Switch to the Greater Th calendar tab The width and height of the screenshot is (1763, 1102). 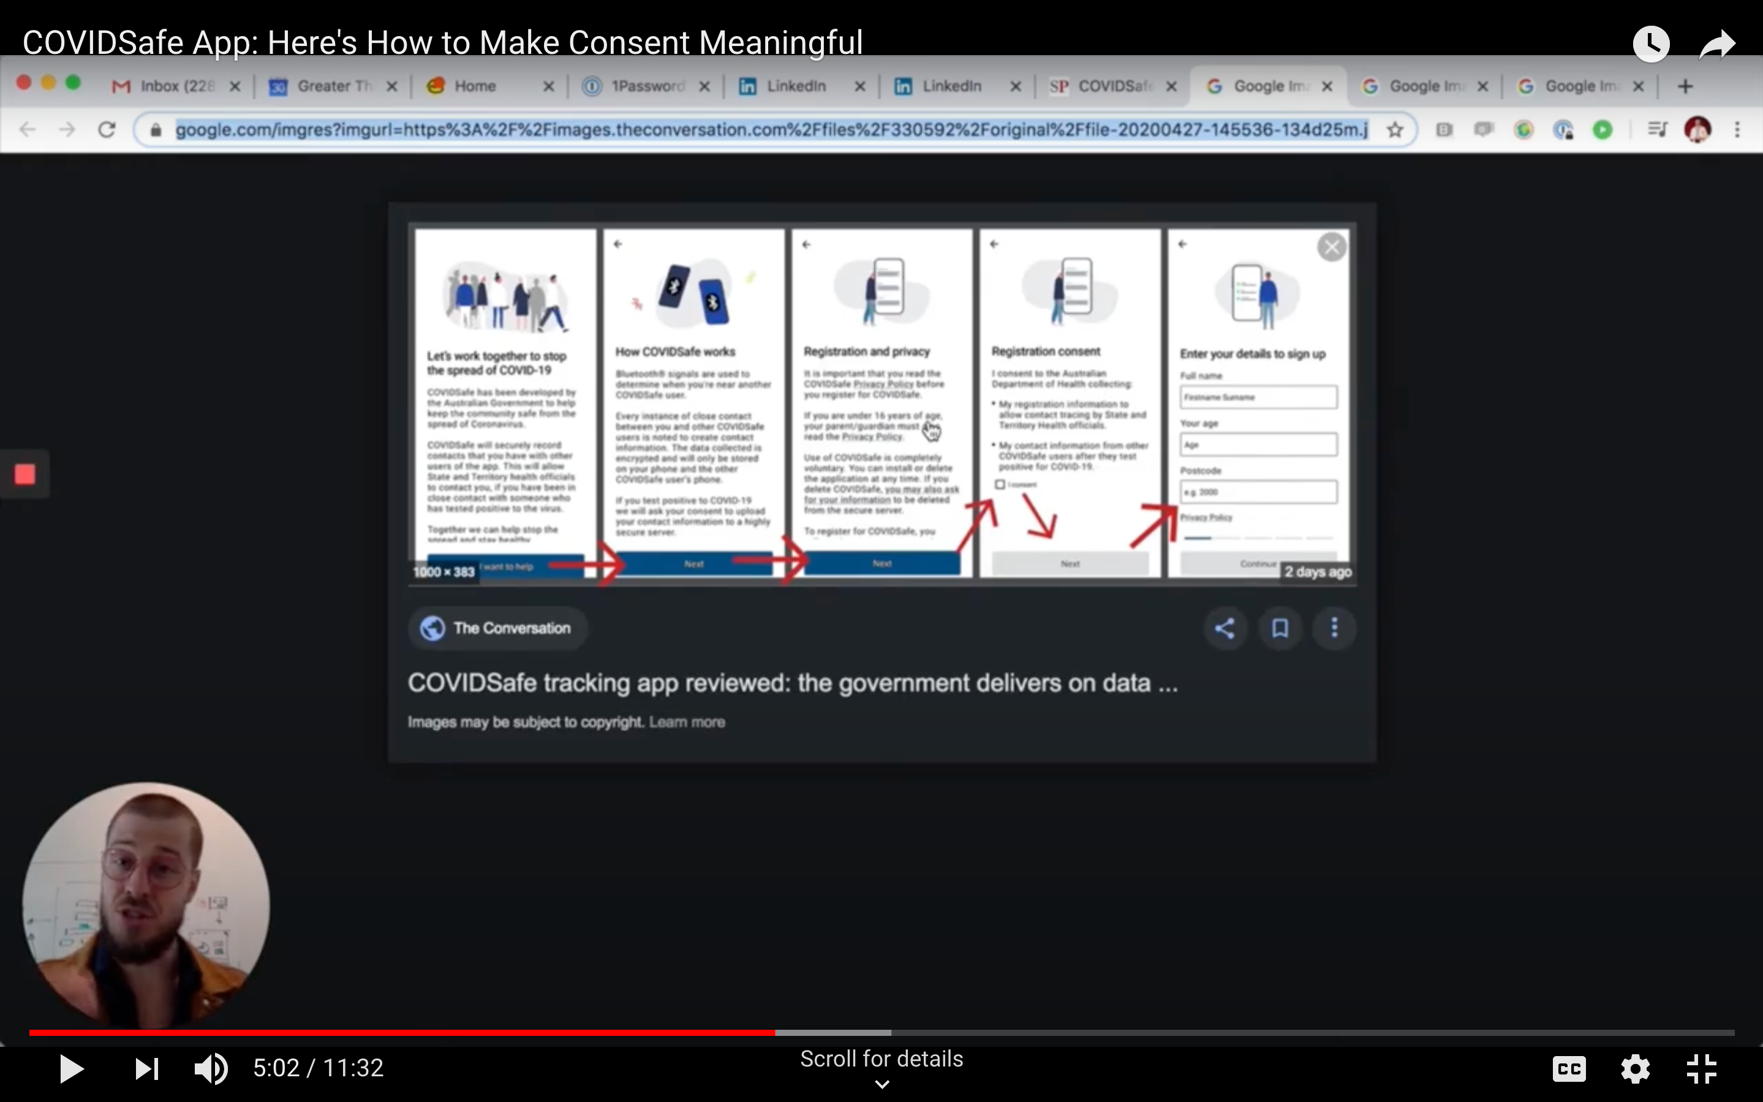pyautogui.click(x=322, y=86)
